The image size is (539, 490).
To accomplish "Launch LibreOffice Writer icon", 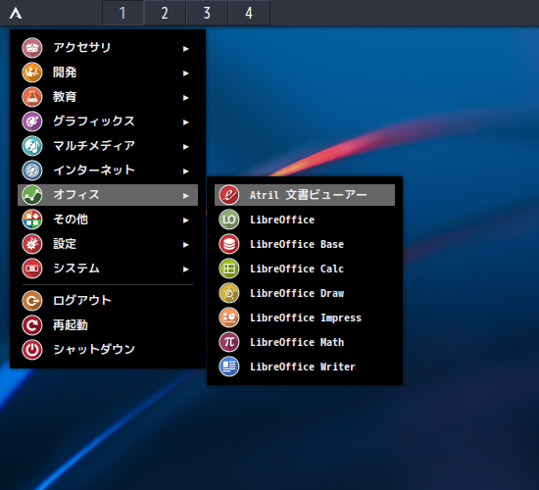I will (229, 367).
